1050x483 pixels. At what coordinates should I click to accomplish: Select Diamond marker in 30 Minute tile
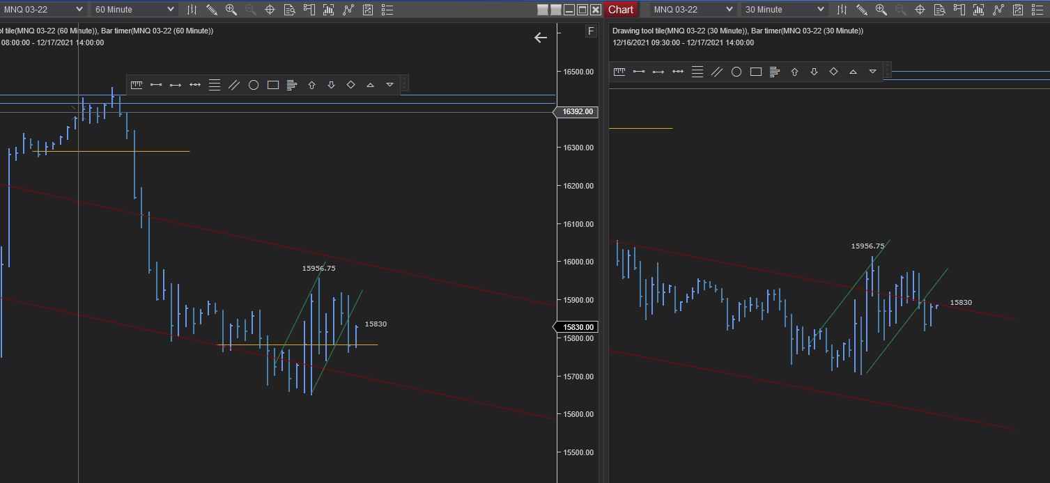(833, 72)
